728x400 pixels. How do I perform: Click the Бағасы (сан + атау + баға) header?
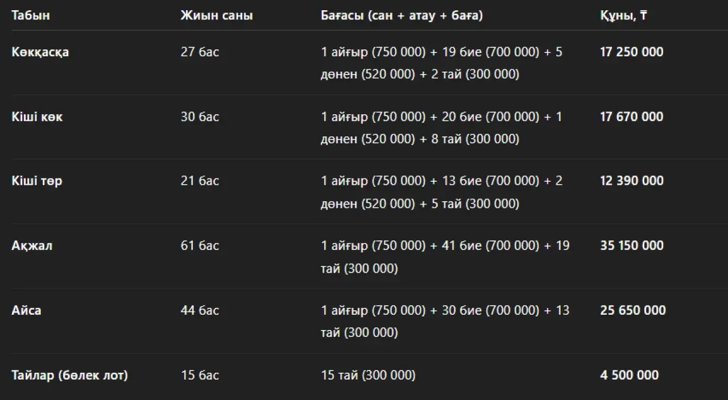coord(402,15)
